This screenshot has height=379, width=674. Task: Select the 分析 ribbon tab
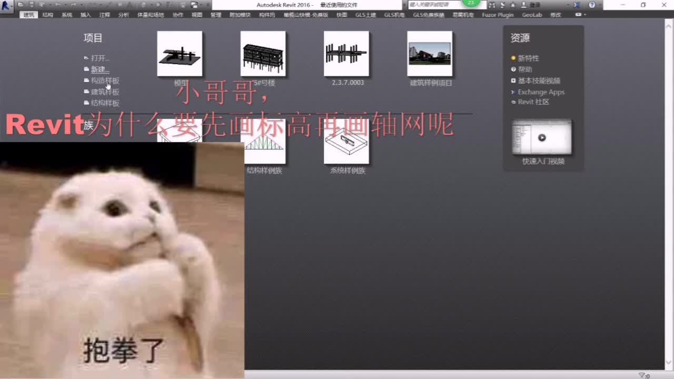tap(124, 15)
